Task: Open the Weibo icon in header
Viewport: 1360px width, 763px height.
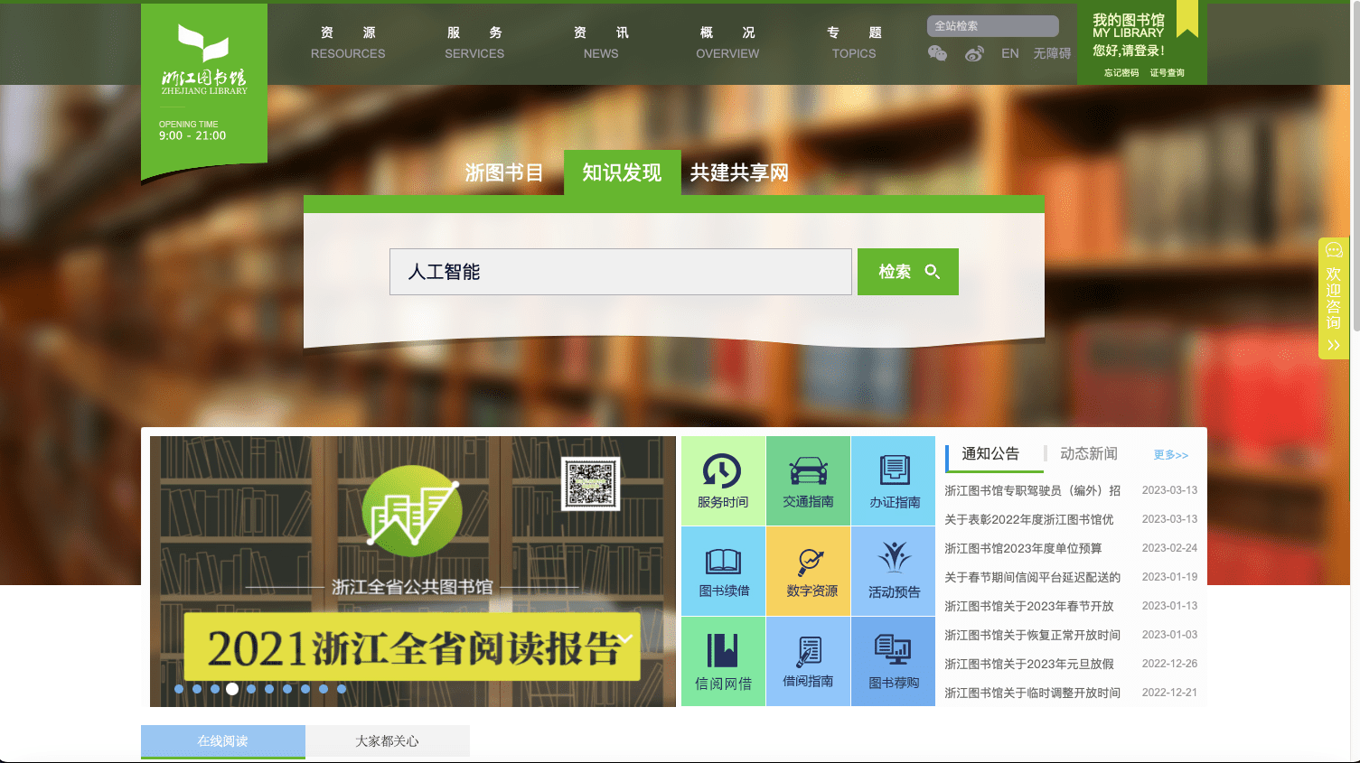Action: pyautogui.click(x=974, y=53)
